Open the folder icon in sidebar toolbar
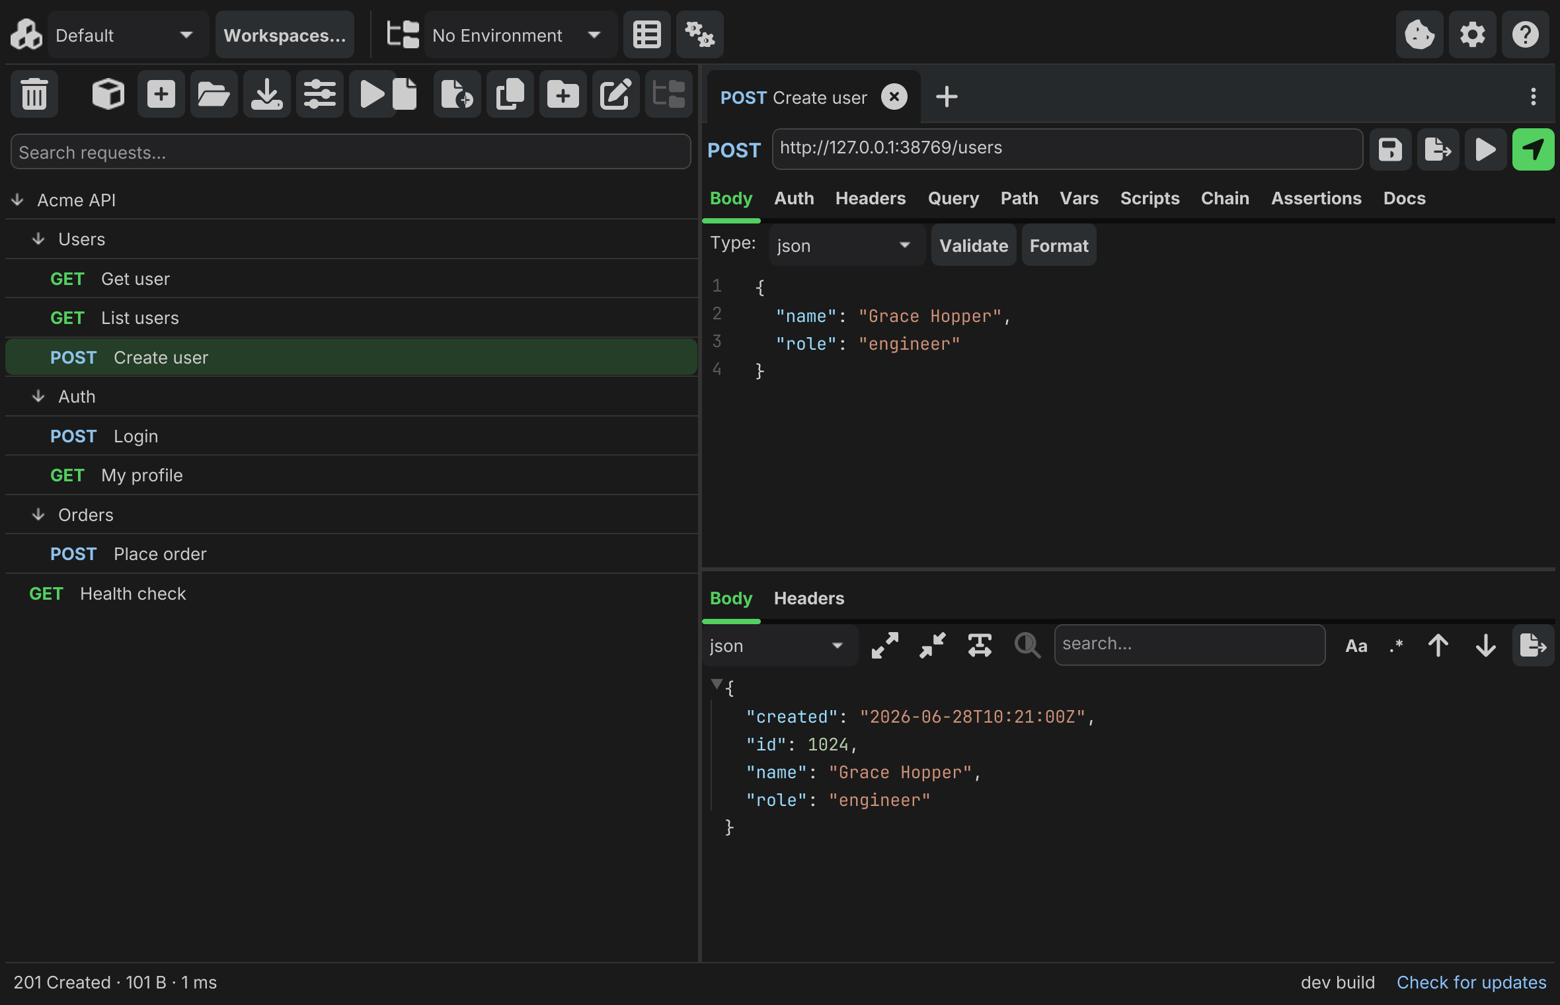 pyautogui.click(x=214, y=95)
